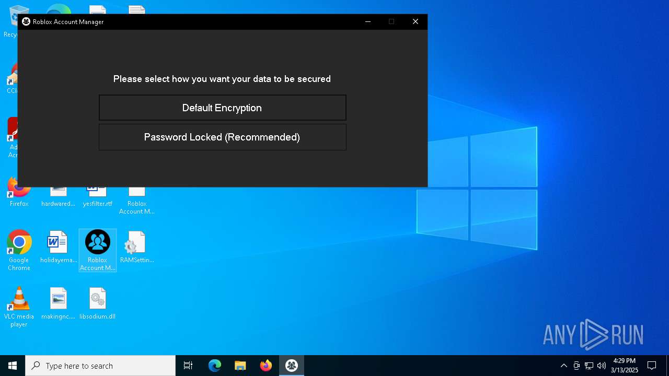Open the volume control tray icon
This screenshot has height=376, width=669.
coord(602,366)
